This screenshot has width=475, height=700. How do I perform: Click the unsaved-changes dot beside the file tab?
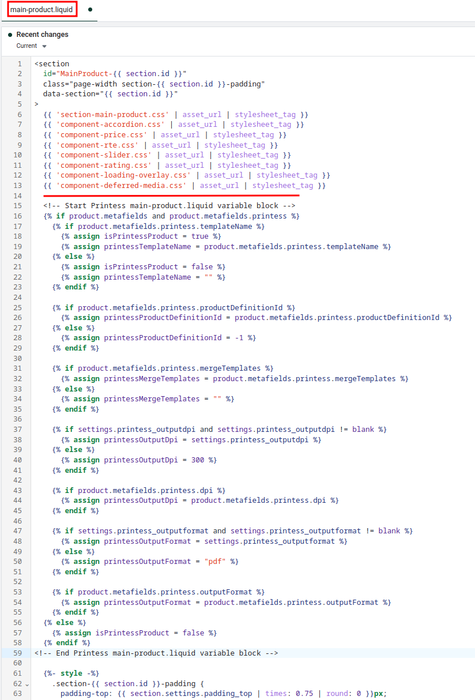[x=90, y=10]
